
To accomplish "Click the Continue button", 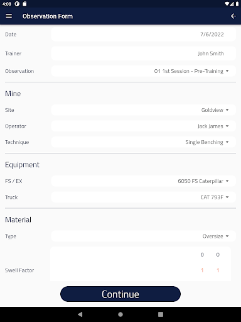I will click(x=120, y=294).
